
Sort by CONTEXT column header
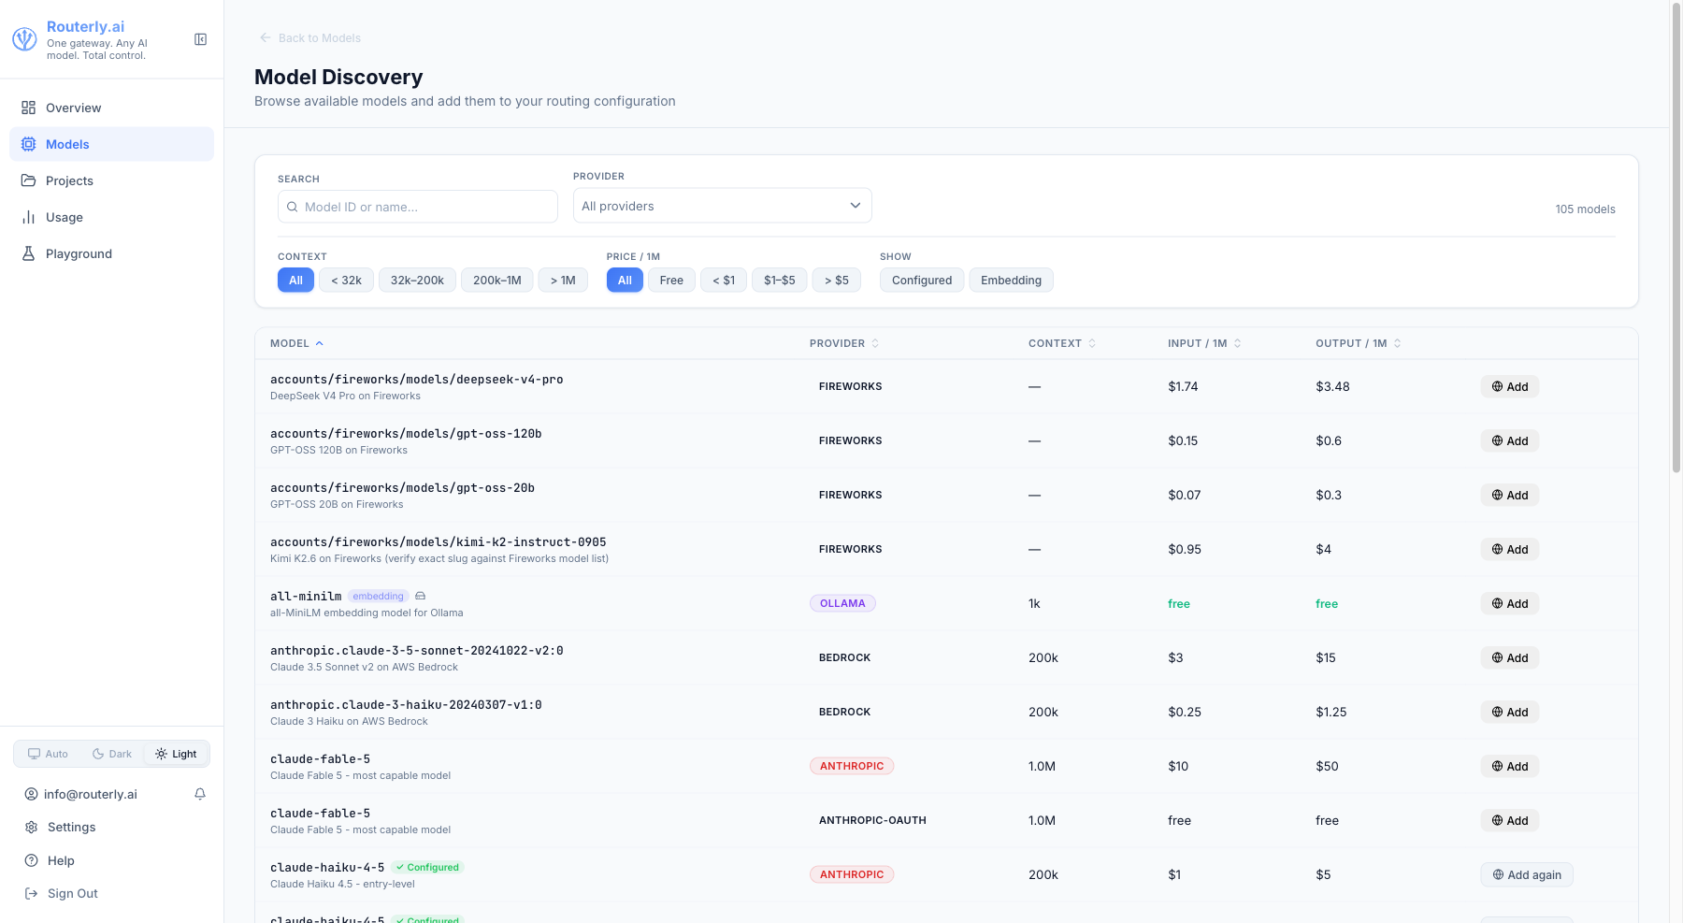coord(1062,343)
